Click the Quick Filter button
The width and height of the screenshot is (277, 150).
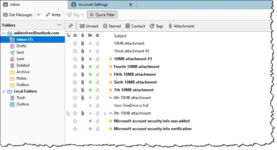[x=102, y=15]
